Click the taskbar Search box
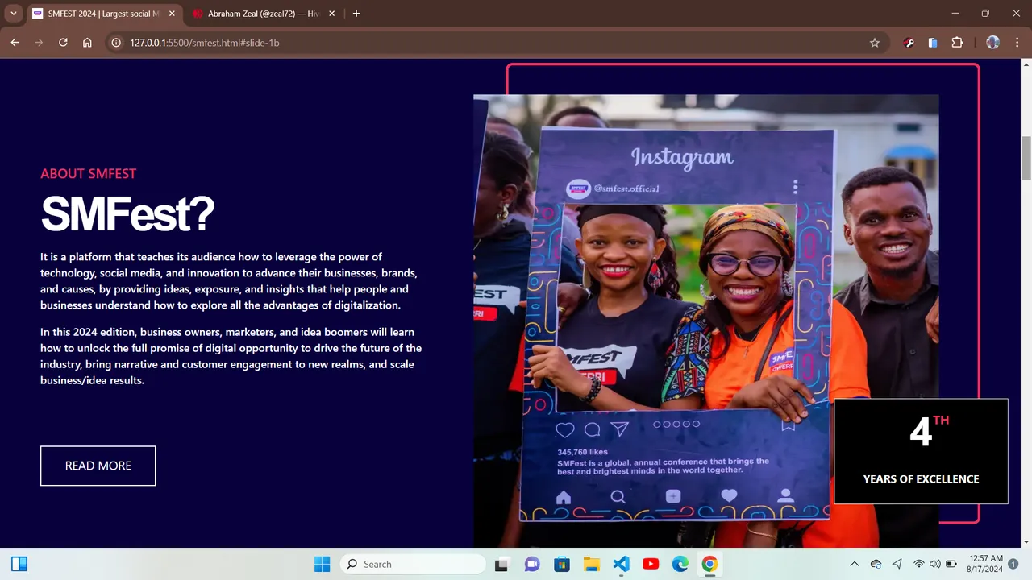This screenshot has width=1032, height=580. click(x=413, y=564)
